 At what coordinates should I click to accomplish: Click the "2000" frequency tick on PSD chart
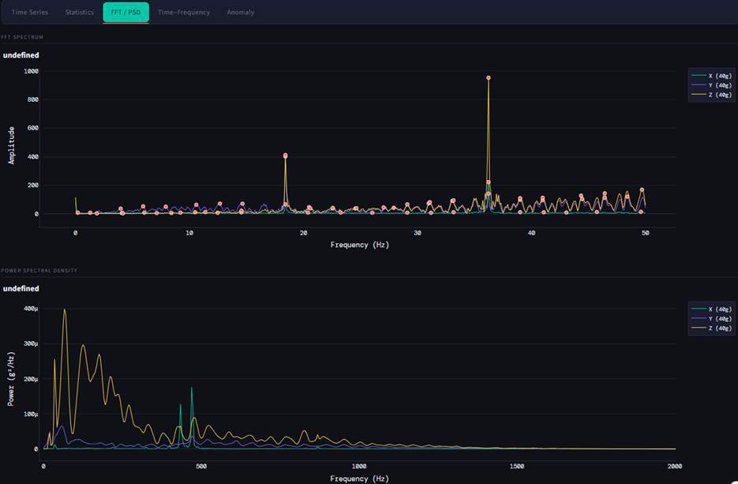pyautogui.click(x=674, y=466)
